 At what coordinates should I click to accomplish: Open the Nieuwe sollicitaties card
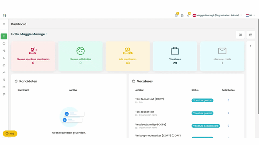(80, 56)
